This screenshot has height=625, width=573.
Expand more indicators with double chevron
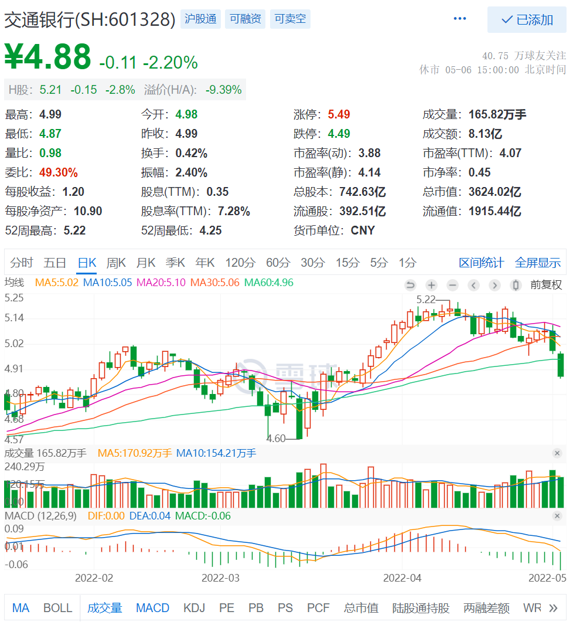pos(553,608)
